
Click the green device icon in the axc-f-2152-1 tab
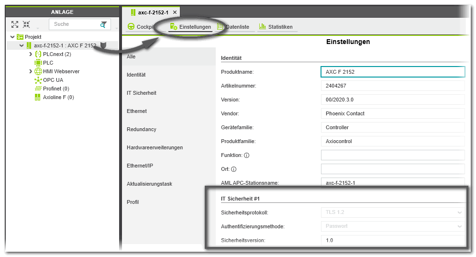coord(133,12)
